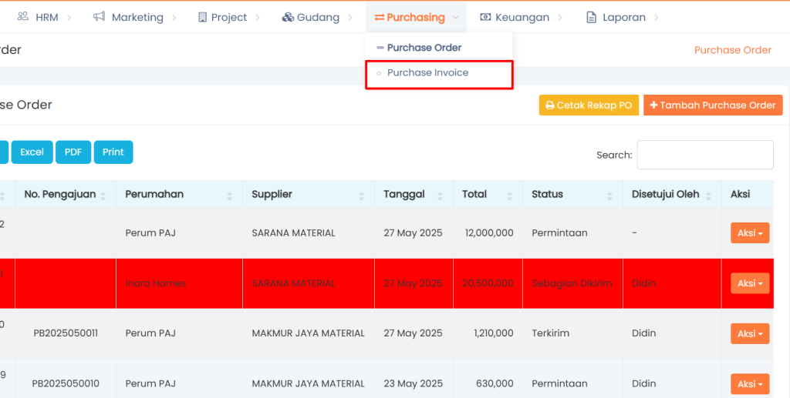Export the table with the PDF button
790x398 pixels.
(x=73, y=152)
